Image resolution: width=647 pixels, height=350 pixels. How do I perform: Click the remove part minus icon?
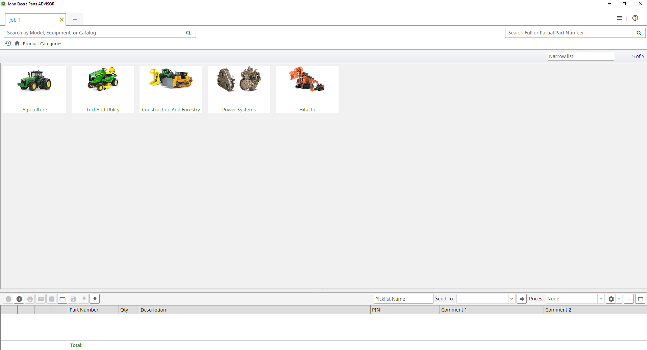[8, 299]
